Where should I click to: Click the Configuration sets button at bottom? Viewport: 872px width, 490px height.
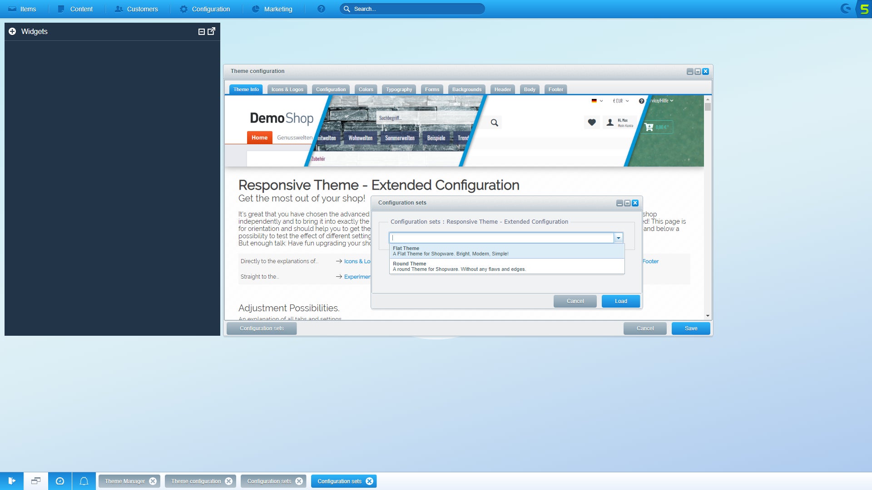tap(262, 328)
